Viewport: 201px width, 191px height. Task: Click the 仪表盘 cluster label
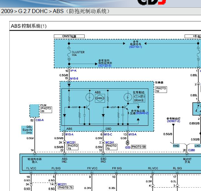[159, 82]
